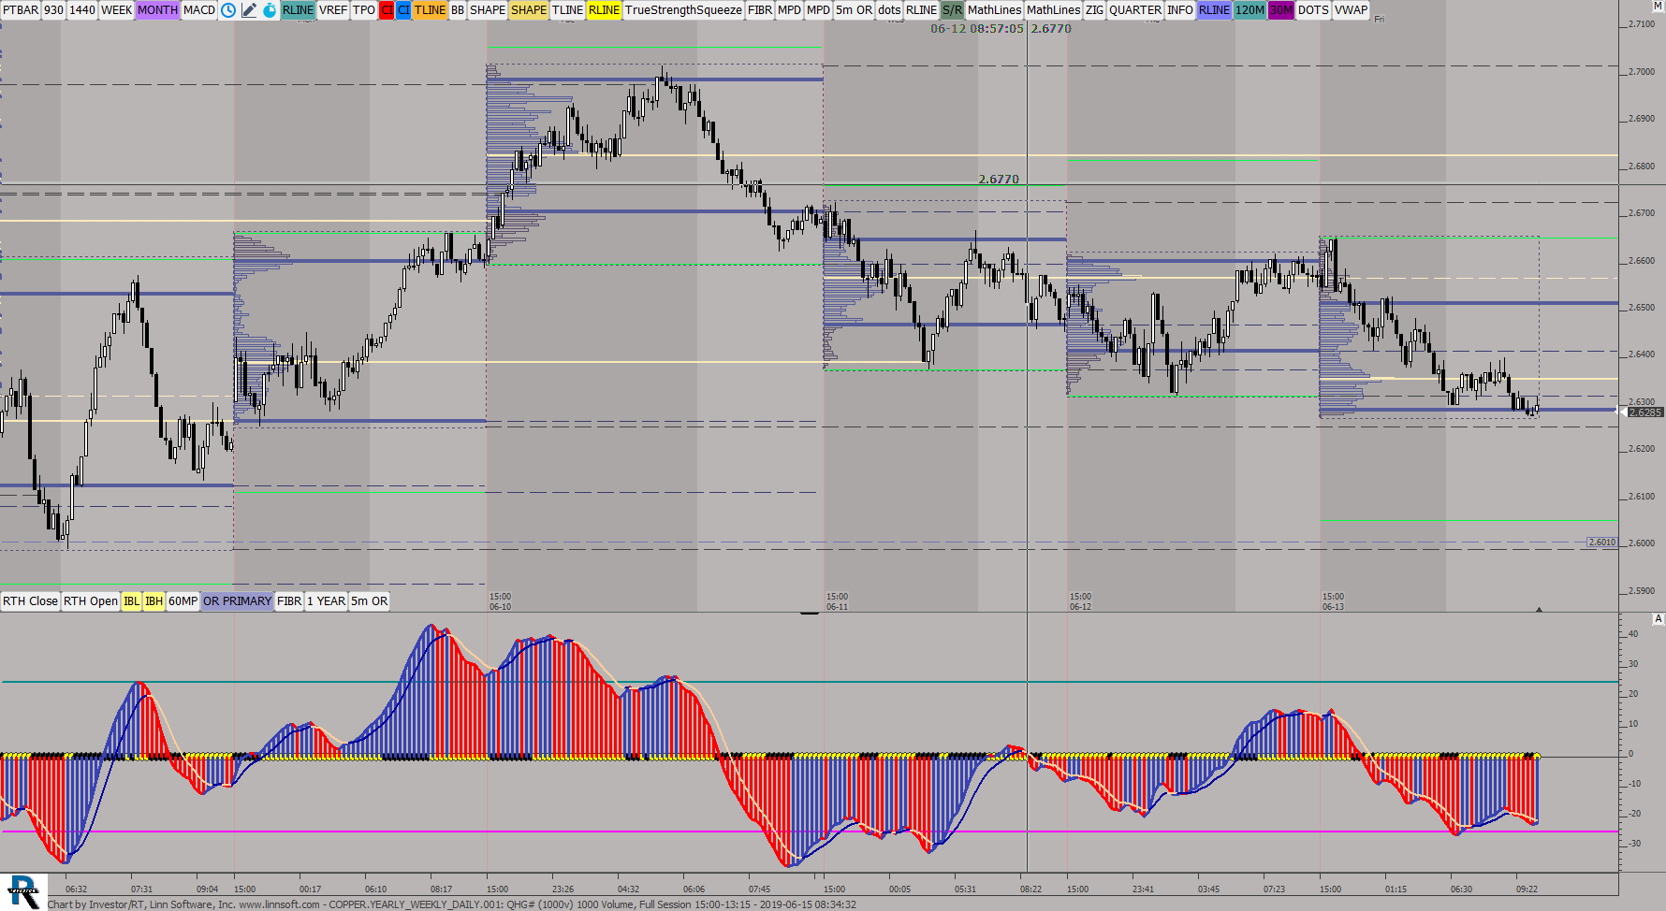Click the VREF toolbar button
1666x911 pixels.
pyautogui.click(x=333, y=10)
